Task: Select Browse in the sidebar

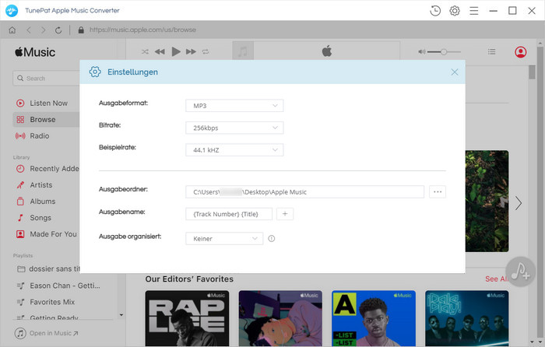Action: [46, 120]
